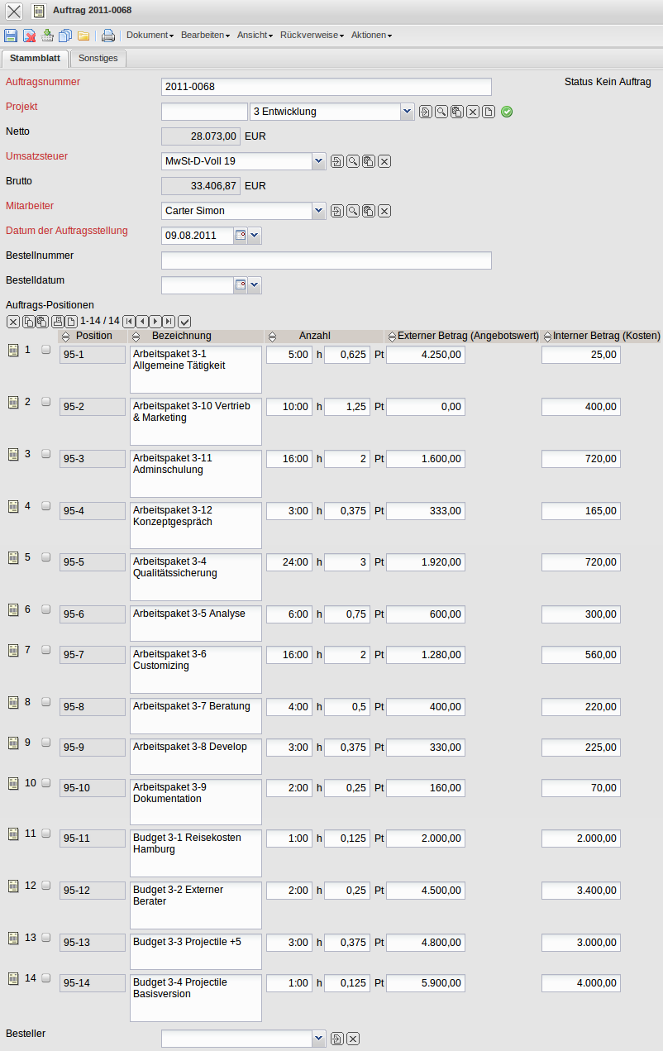Jump to last page of Auftrags-Positionen
663x1051 pixels.
[x=166, y=322]
